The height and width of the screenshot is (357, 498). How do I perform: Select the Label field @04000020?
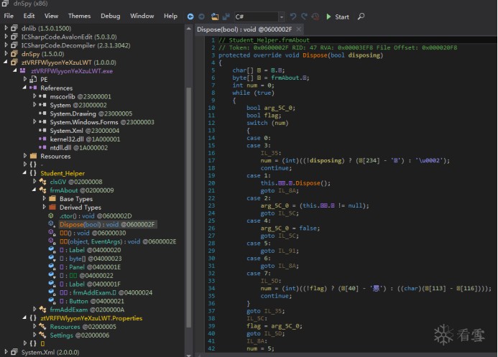coord(91,250)
